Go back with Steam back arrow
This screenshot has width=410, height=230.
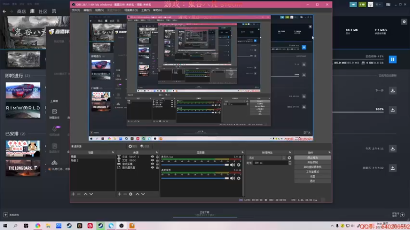click(x=4, y=11)
